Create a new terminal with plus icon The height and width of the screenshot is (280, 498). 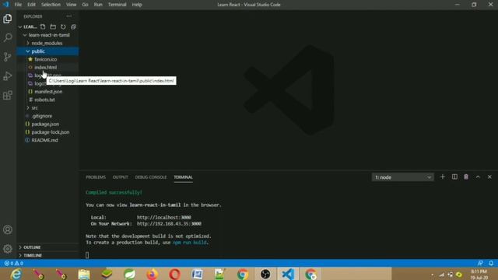[443, 177]
